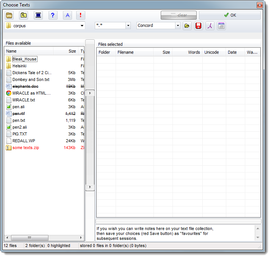Click the red floppy disk Save icon

[198, 26]
